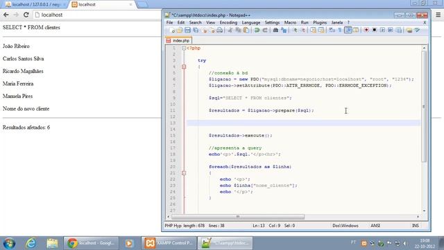Viewport: 444px width, 250px height.
Task: Toggle synchronized horizontal scrolling
Action: pos(321,30)
